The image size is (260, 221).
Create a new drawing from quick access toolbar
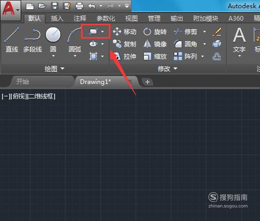pyautogui.click(x=30, y=6)
